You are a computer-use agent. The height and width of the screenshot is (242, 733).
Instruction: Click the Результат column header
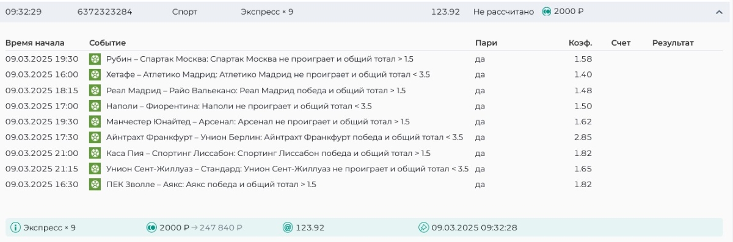[673, 43]
